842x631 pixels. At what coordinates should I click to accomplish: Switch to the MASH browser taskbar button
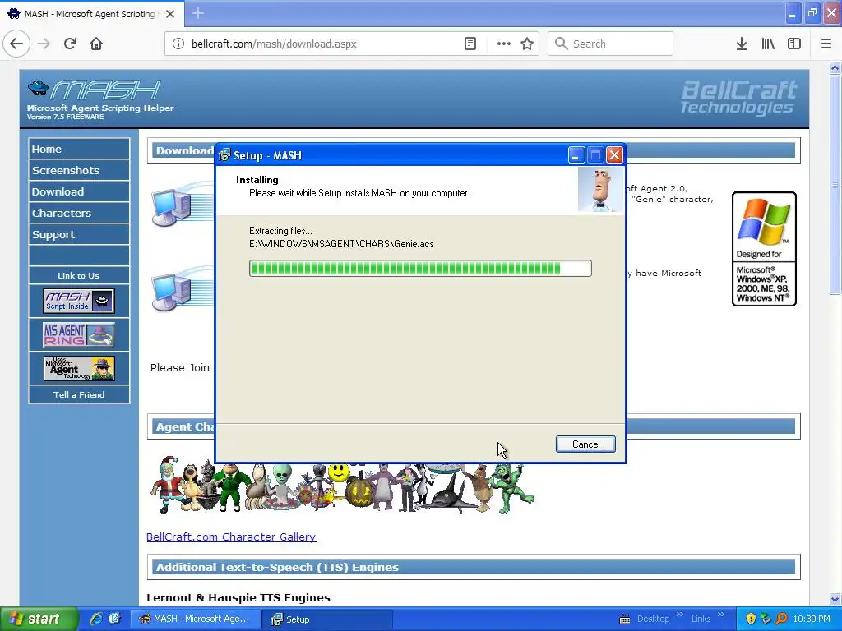pyautogui.click(x=196, y=619)
